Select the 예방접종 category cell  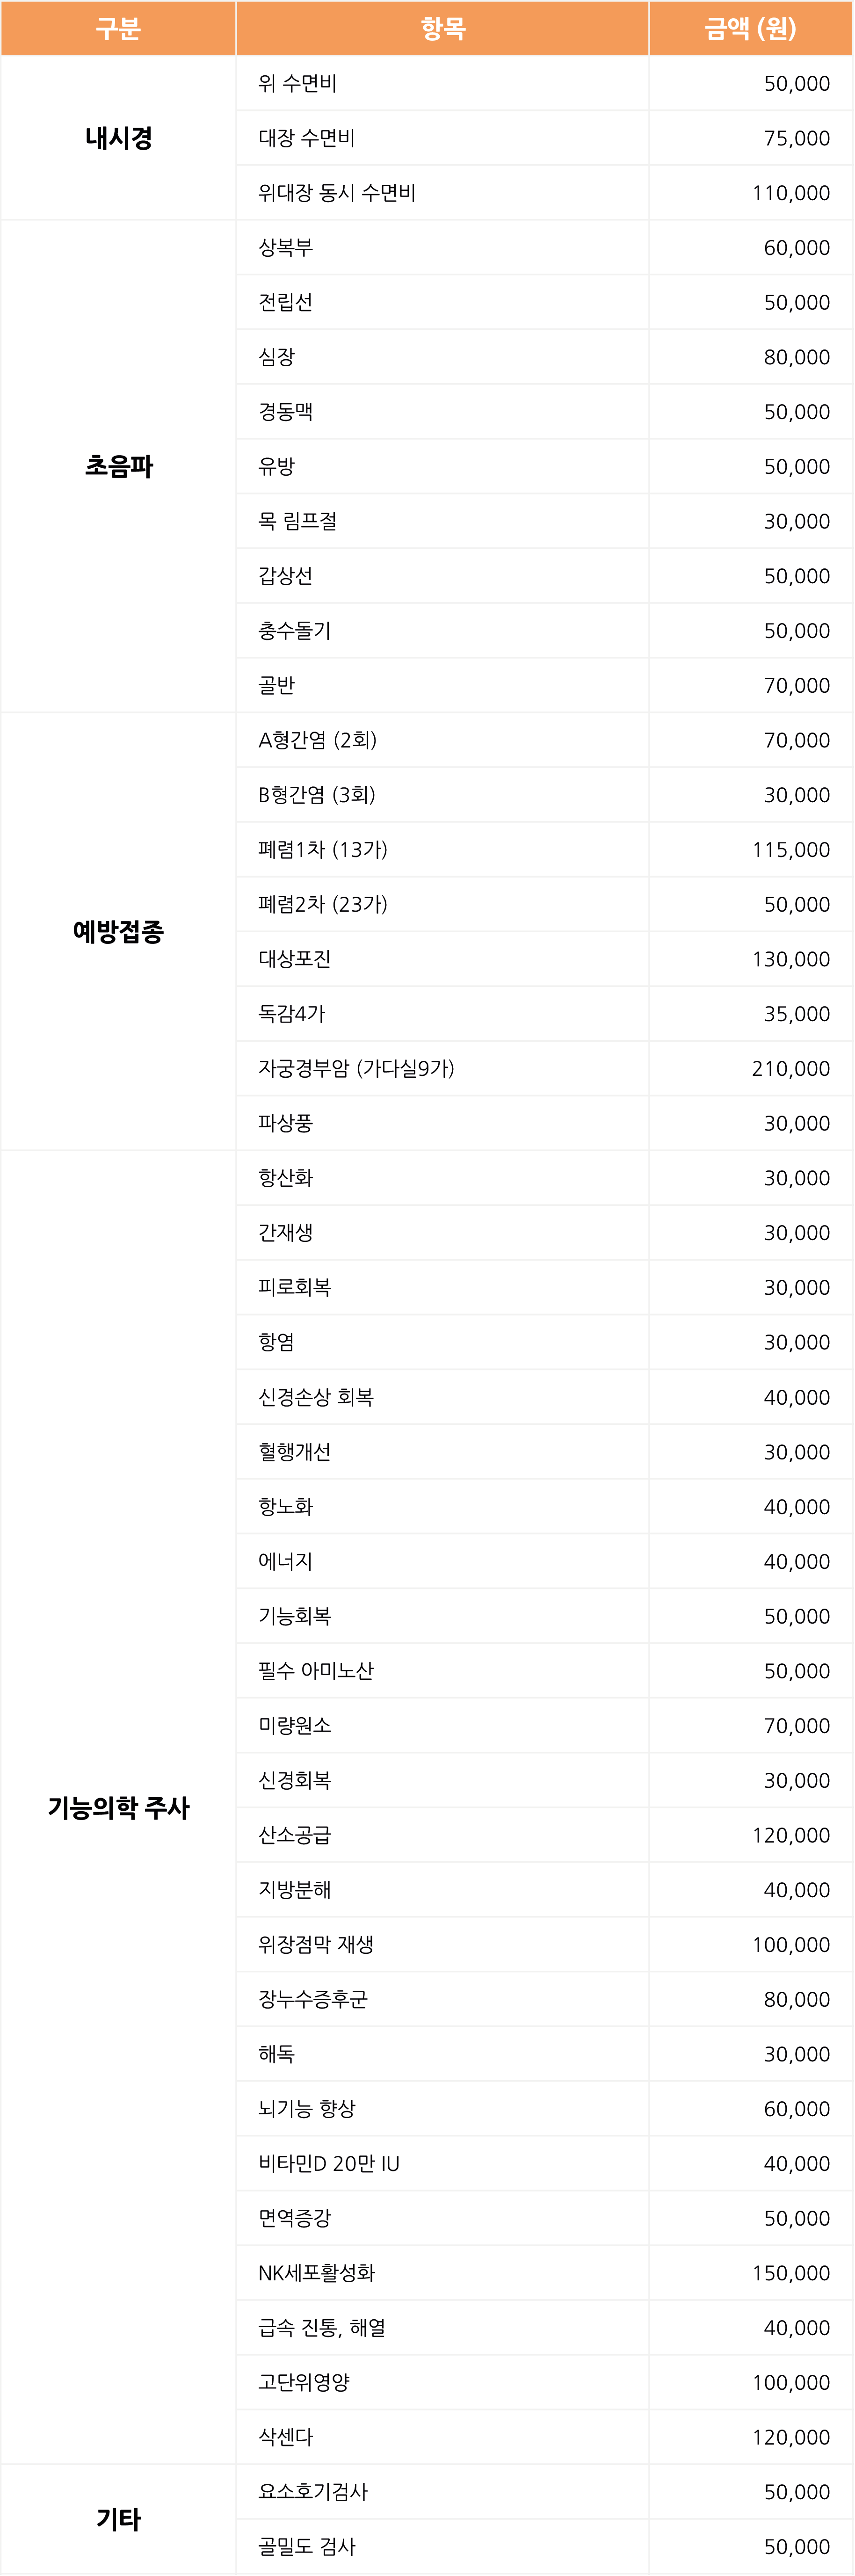(x=118, y=931)
